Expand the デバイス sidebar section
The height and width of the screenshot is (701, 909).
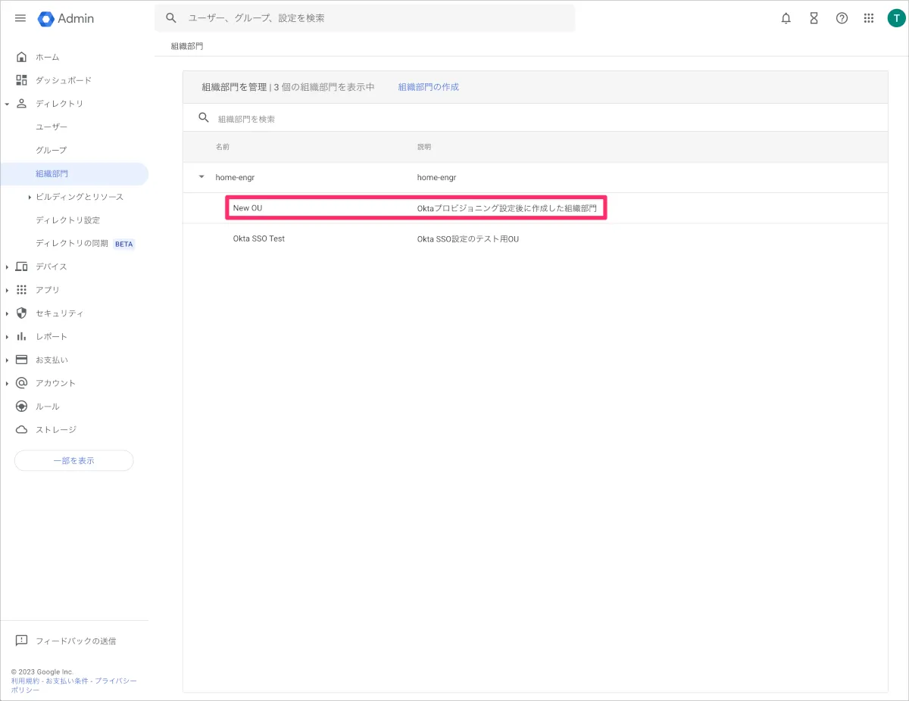pyautogui.click(x=7, y=266)
